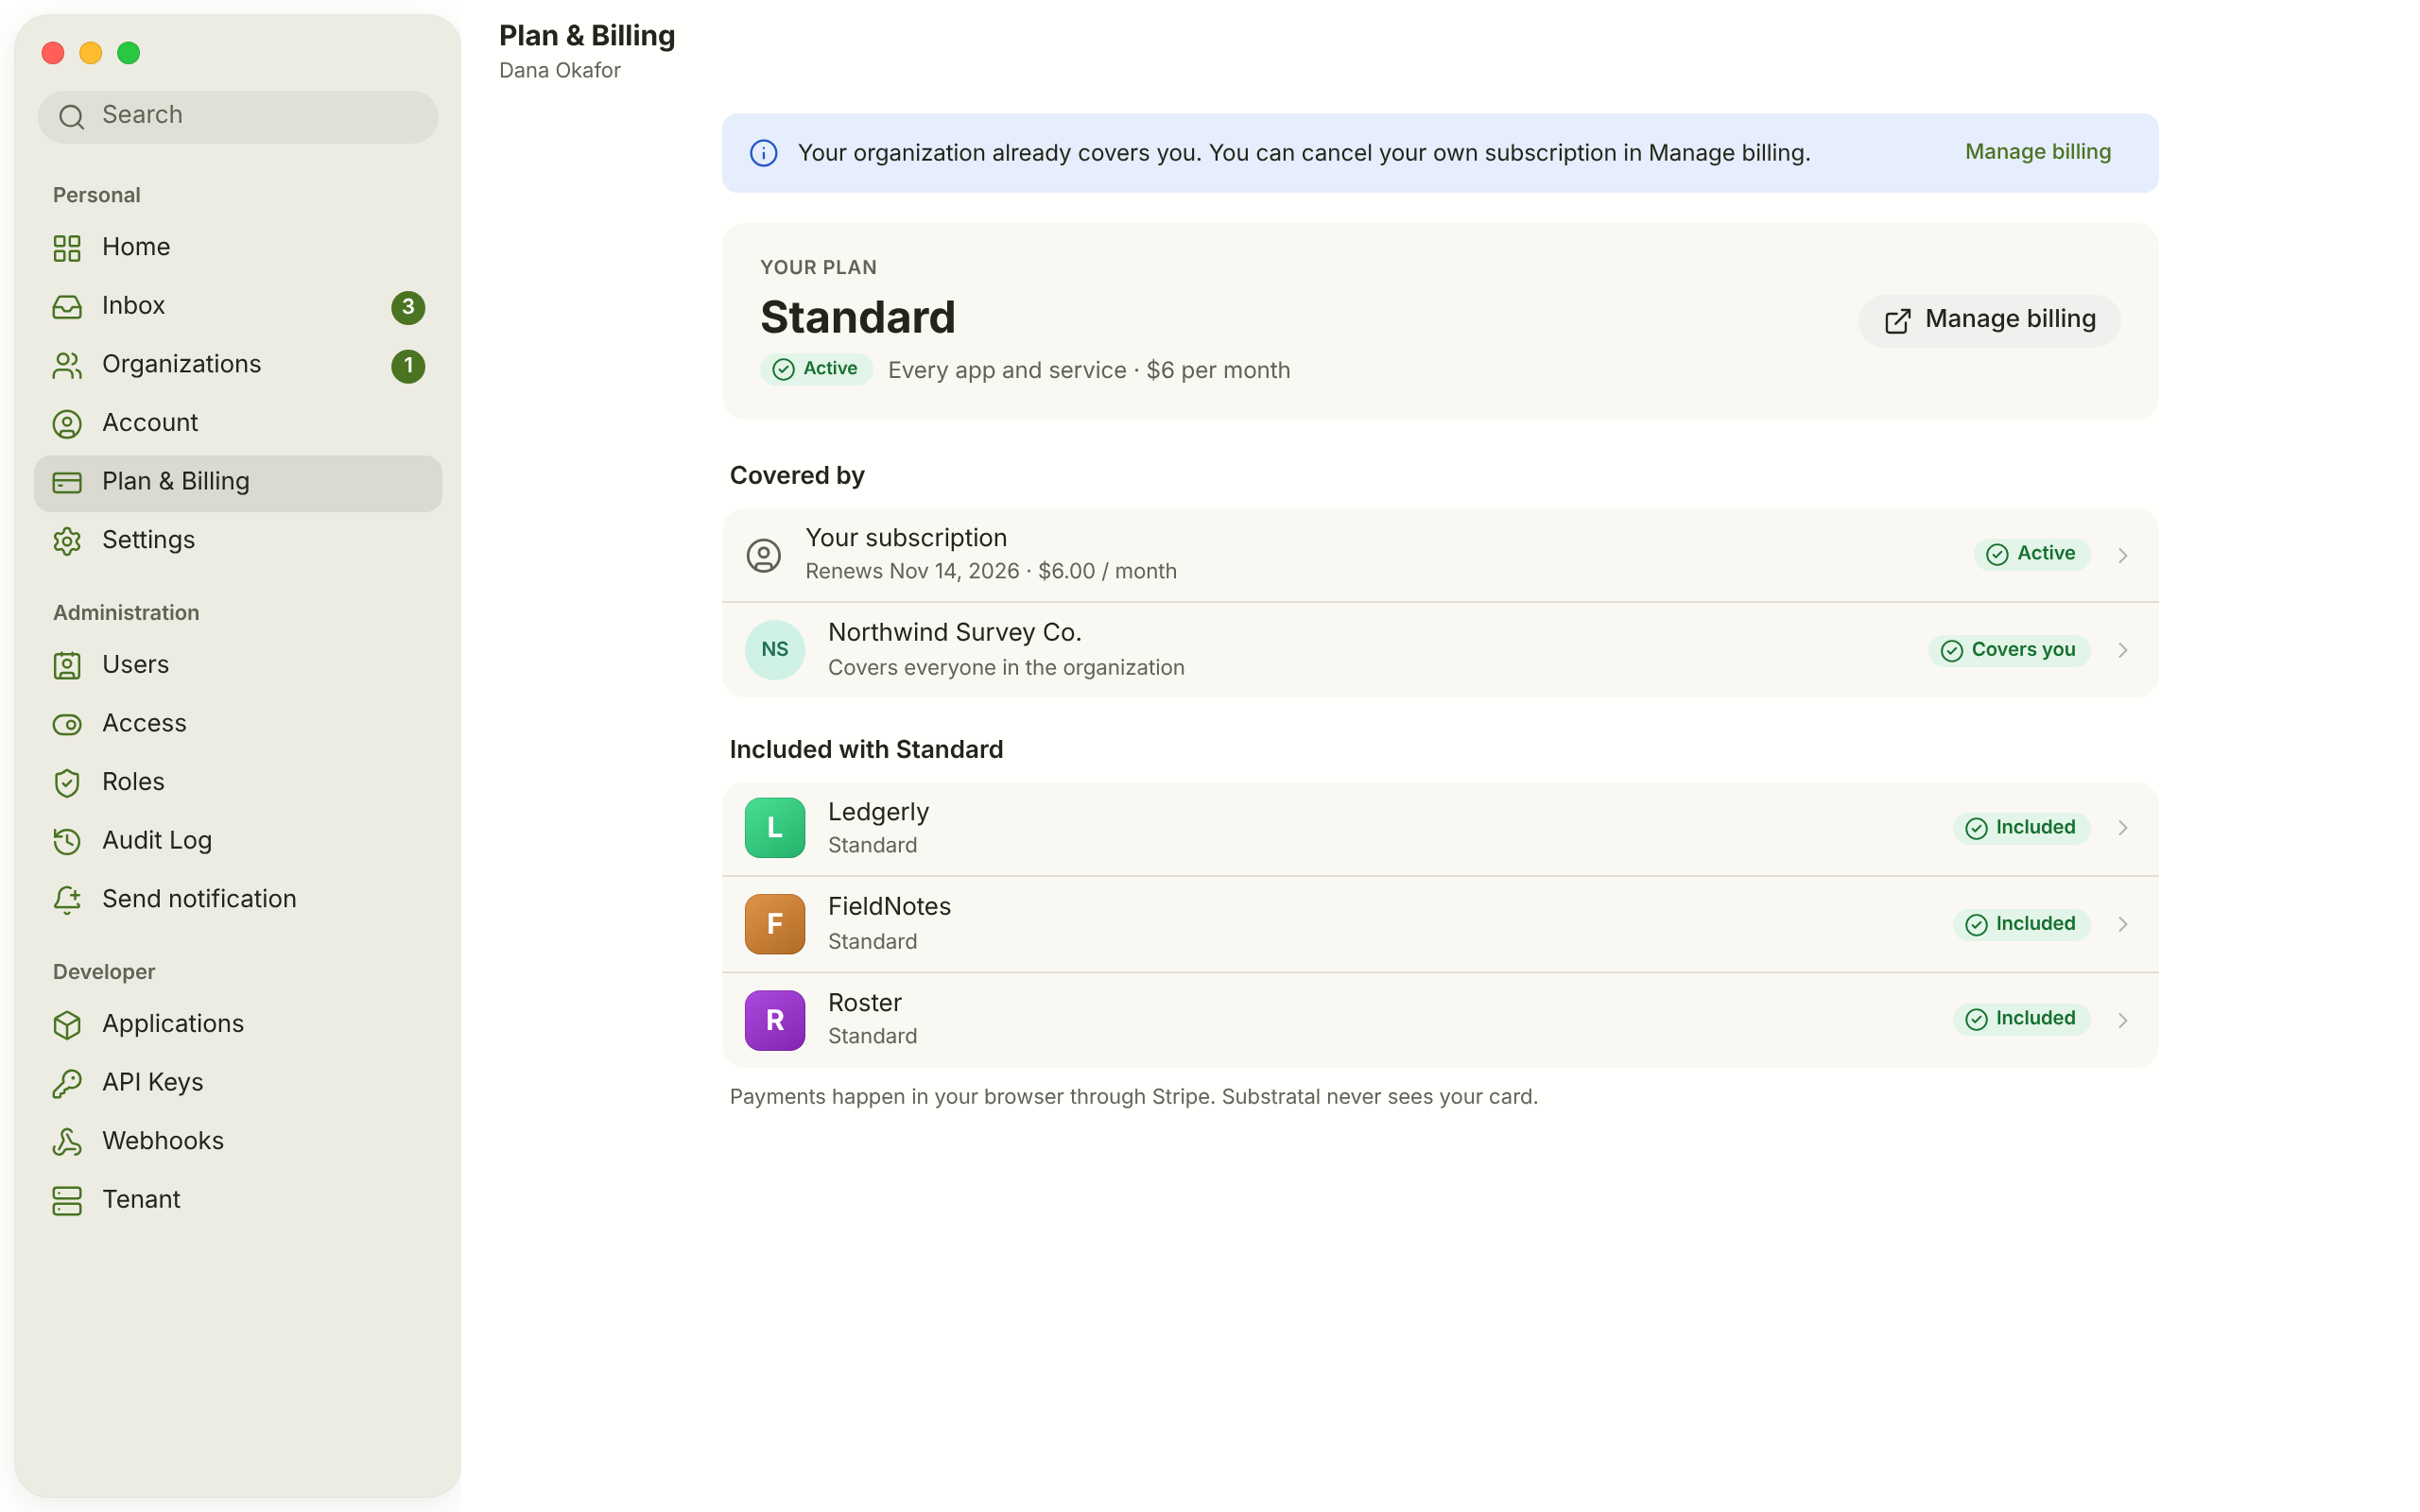Image resolution: width=2420 pixels, height=1512 pixels.
Task: Click the Webhooks icon
Action: click(67, 1142)
